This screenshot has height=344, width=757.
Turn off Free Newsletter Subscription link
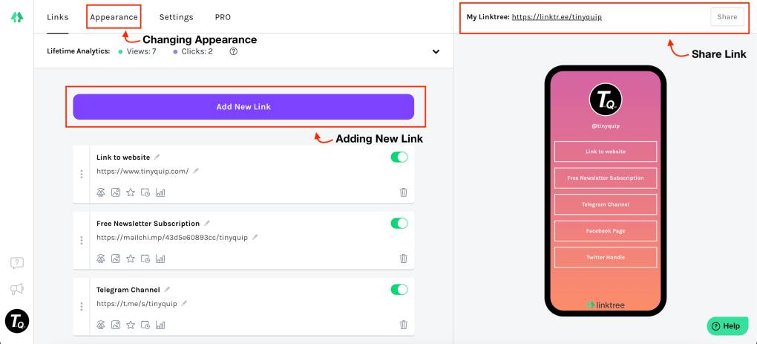[x=399, y=224]
